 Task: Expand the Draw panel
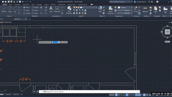click(9, 16)
